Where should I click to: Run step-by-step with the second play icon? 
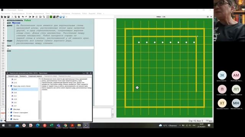pyautogui.click(x=33, y=17)
